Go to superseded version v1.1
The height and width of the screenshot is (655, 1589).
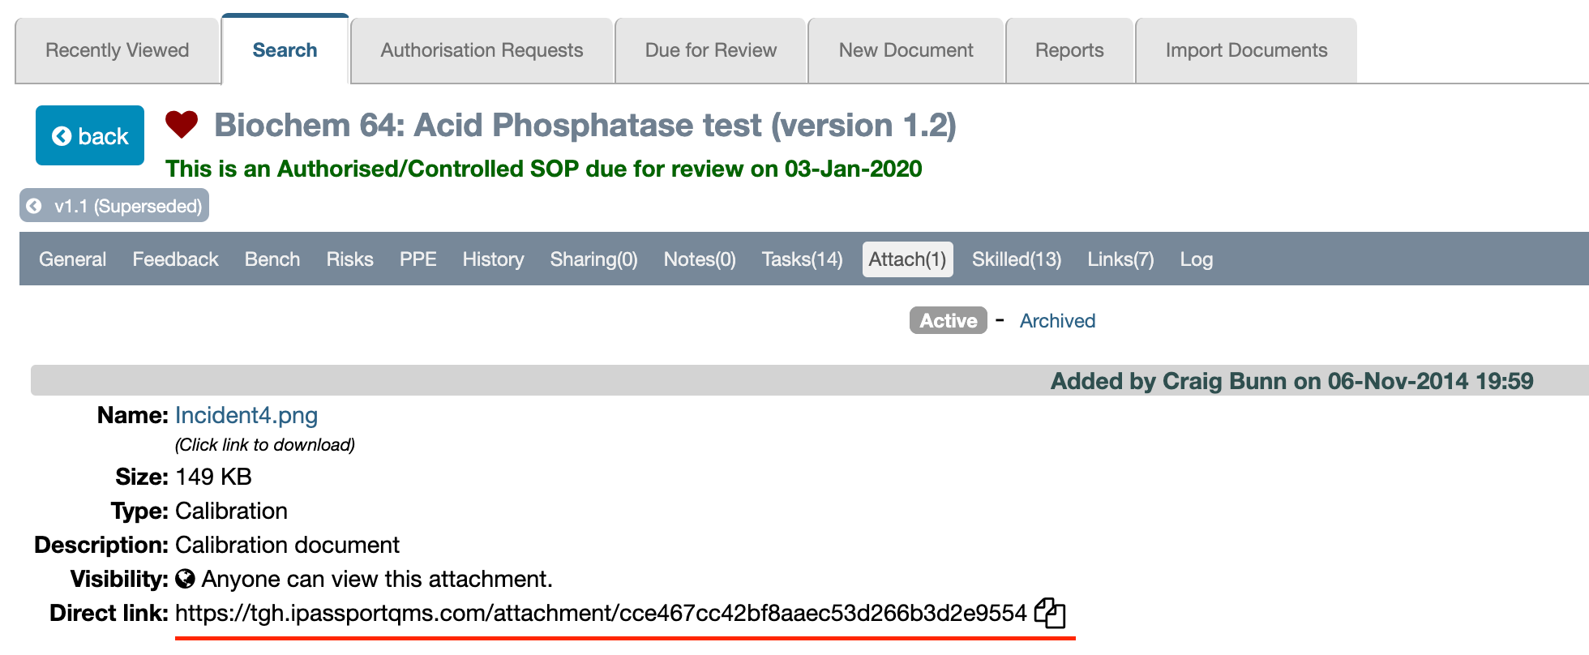(x=114, y=206)
